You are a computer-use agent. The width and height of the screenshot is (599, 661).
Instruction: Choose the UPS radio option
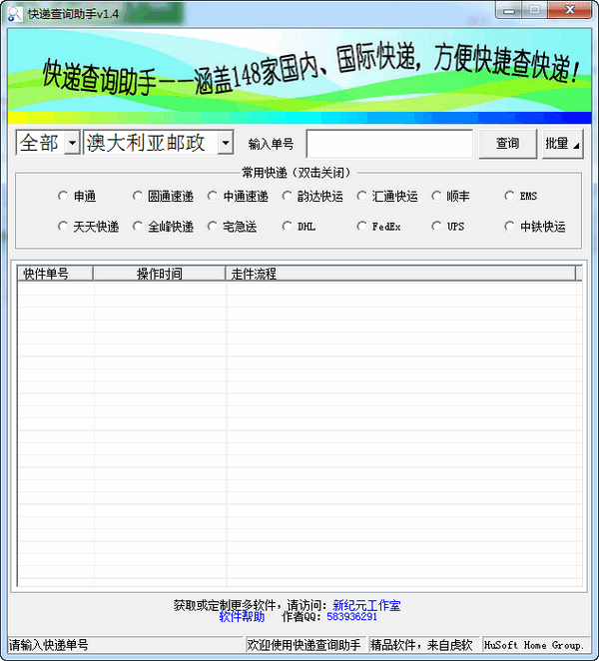[437, 227]
